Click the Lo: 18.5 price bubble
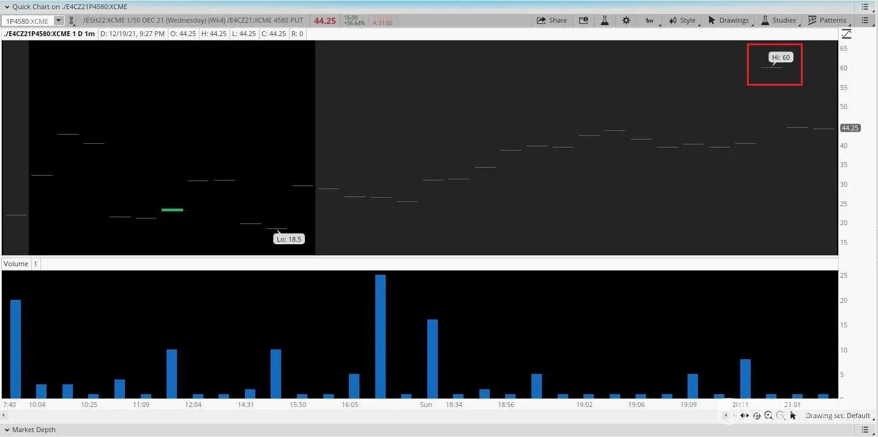878x437 pixels. (289, 239)
